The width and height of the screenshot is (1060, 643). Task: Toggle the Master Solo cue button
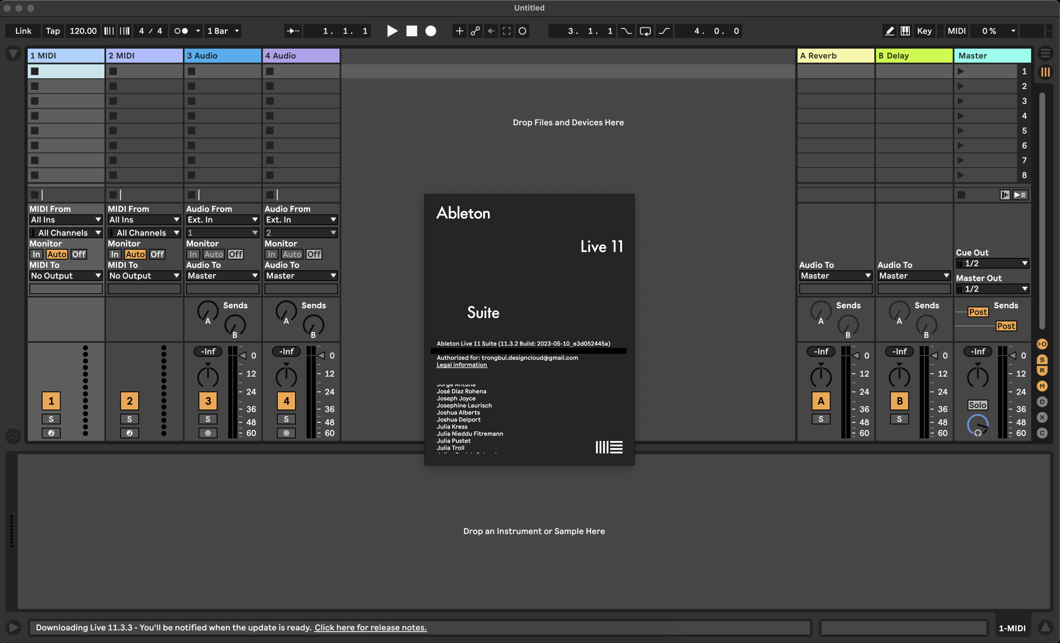977,405
